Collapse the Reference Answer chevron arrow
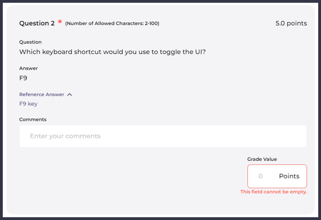 [x=70, y=95]
